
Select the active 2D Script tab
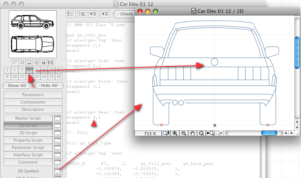[x=28, y=126]
